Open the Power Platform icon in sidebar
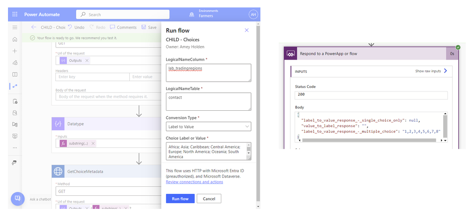Image resolution: width=470 pixels, height=215 pixels. (15, 162)
